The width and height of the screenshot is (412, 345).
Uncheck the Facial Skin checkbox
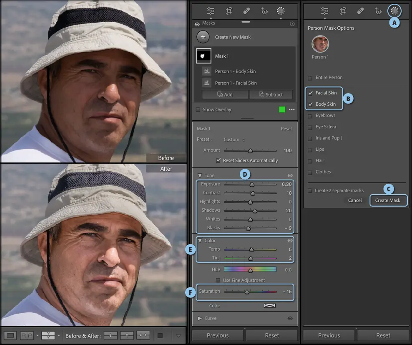(310, 93)
